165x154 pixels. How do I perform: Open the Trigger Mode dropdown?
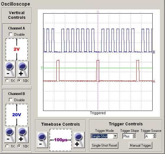115,136
